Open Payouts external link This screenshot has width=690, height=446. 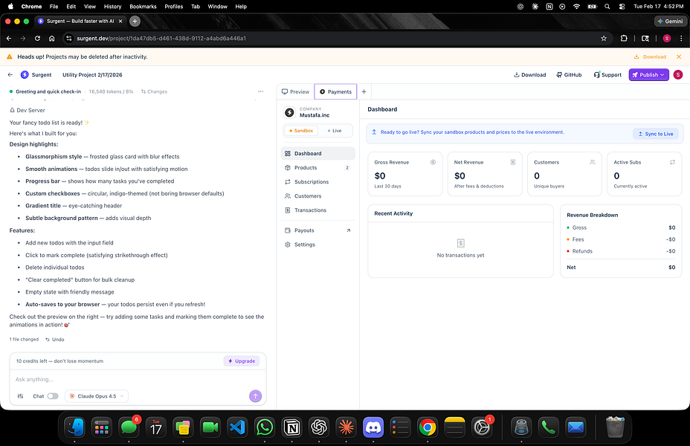317,230
